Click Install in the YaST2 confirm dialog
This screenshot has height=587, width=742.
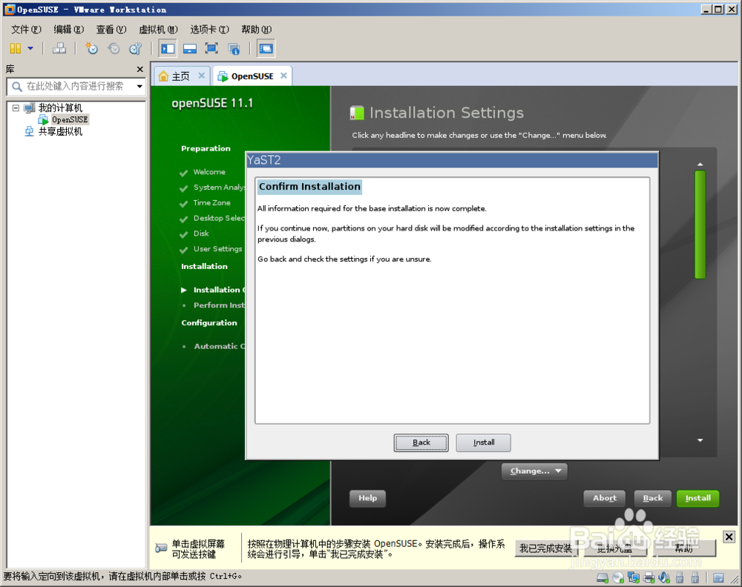click(484, 443)
